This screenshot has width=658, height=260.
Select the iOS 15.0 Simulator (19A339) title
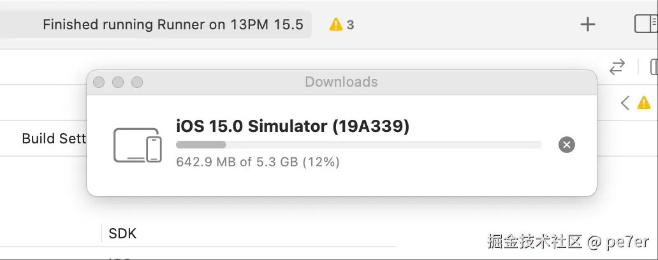coord(292,126)
